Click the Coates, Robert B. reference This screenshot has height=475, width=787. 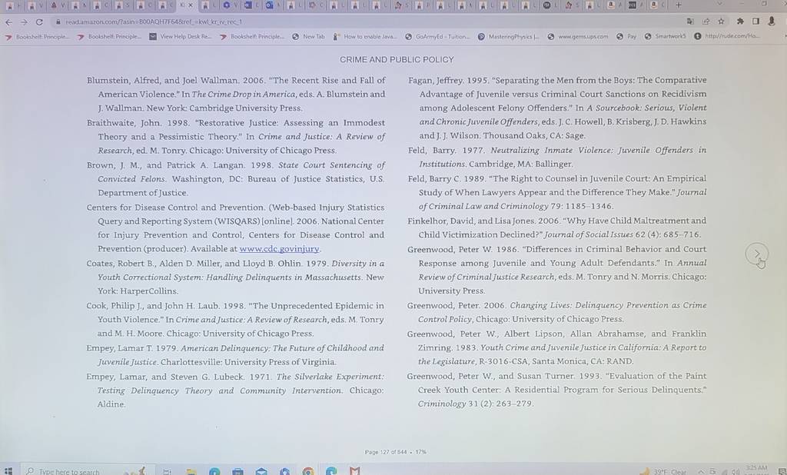[235, 277]
